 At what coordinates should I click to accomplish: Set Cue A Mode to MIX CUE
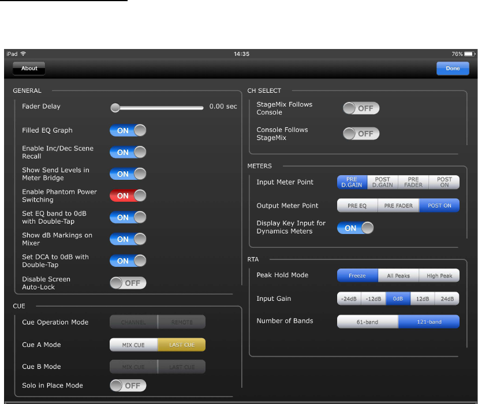point(133,345)
